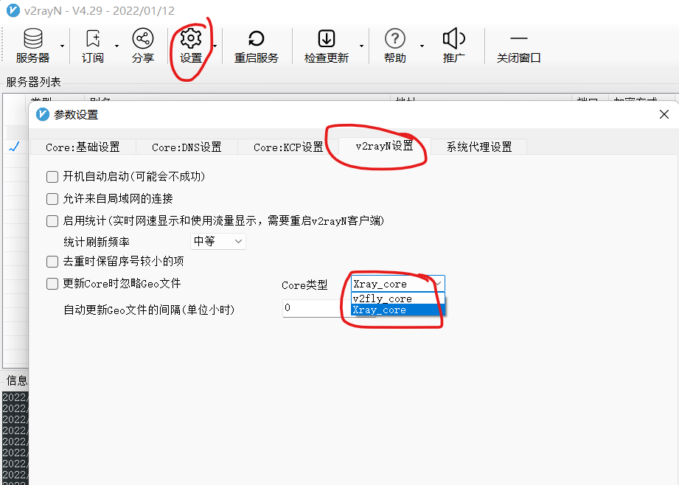Expand the 订阅 dropdown arrow

(x=117, y=46)
